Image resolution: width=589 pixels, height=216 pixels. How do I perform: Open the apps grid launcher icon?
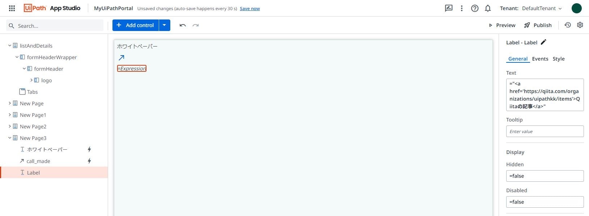pos(12,8)
